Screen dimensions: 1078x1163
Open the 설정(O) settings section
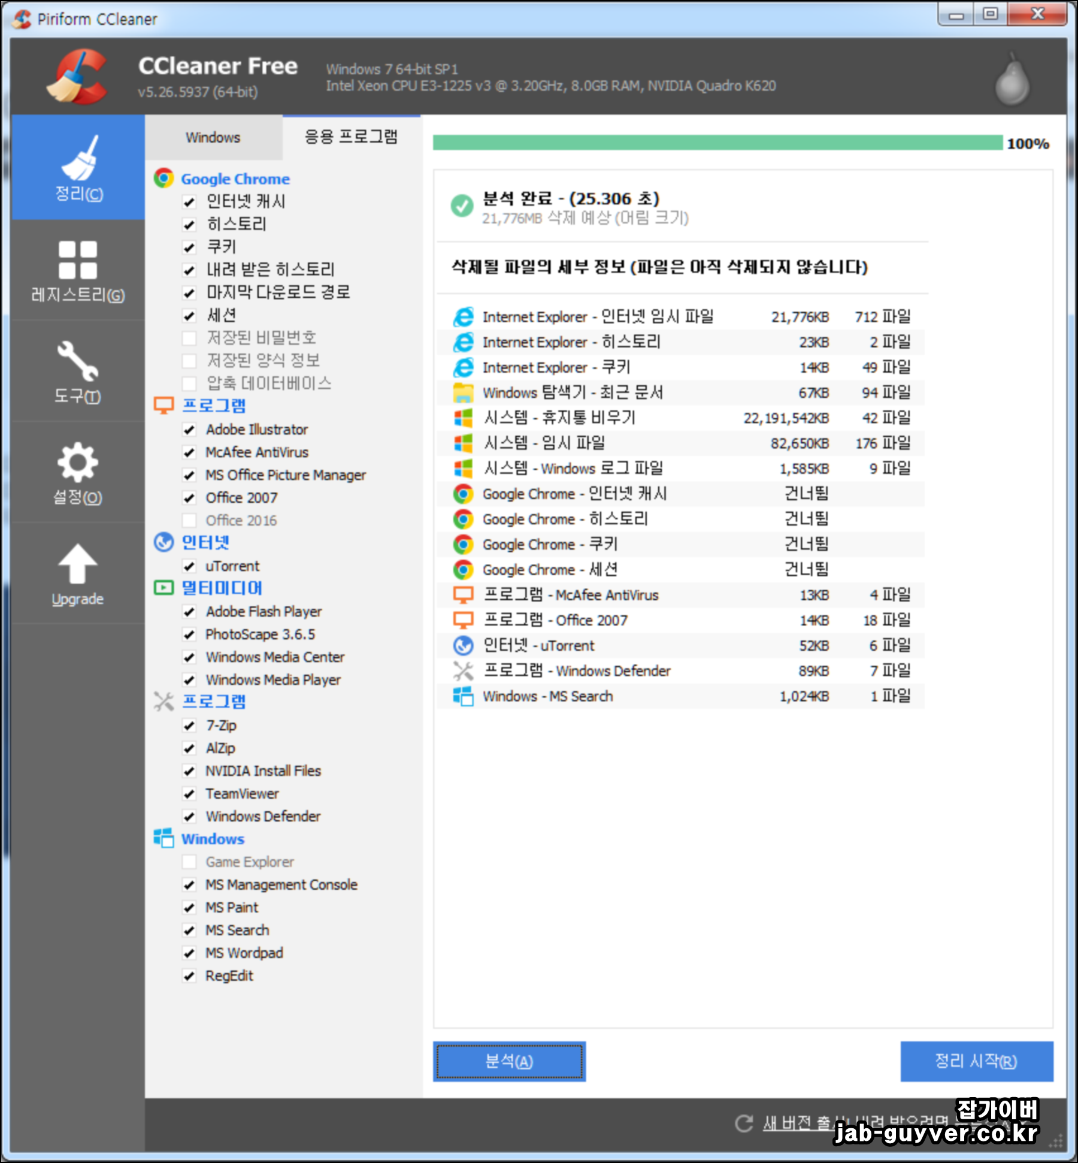(x=78, y=472)
